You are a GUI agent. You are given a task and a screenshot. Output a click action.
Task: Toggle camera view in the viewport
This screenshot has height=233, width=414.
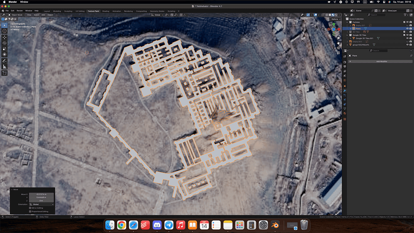338,48
